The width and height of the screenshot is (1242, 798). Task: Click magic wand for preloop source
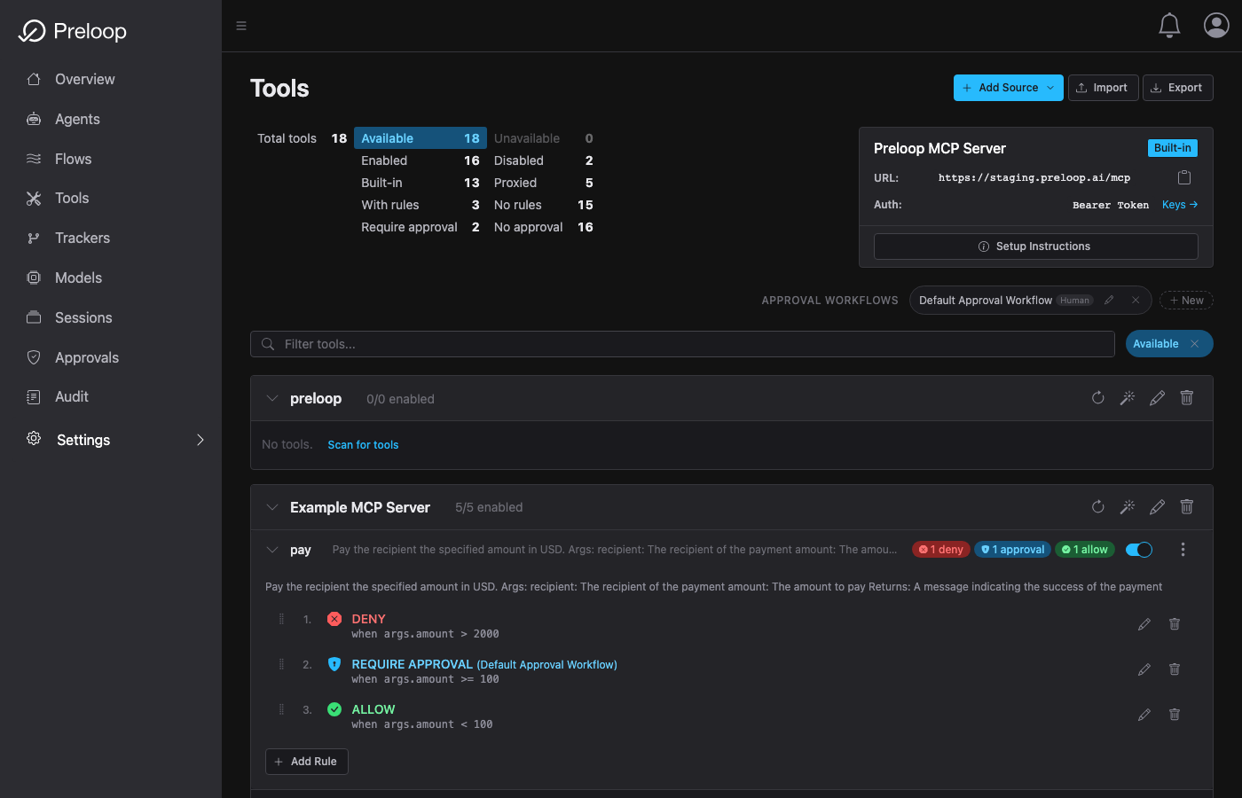point(1128,398)
